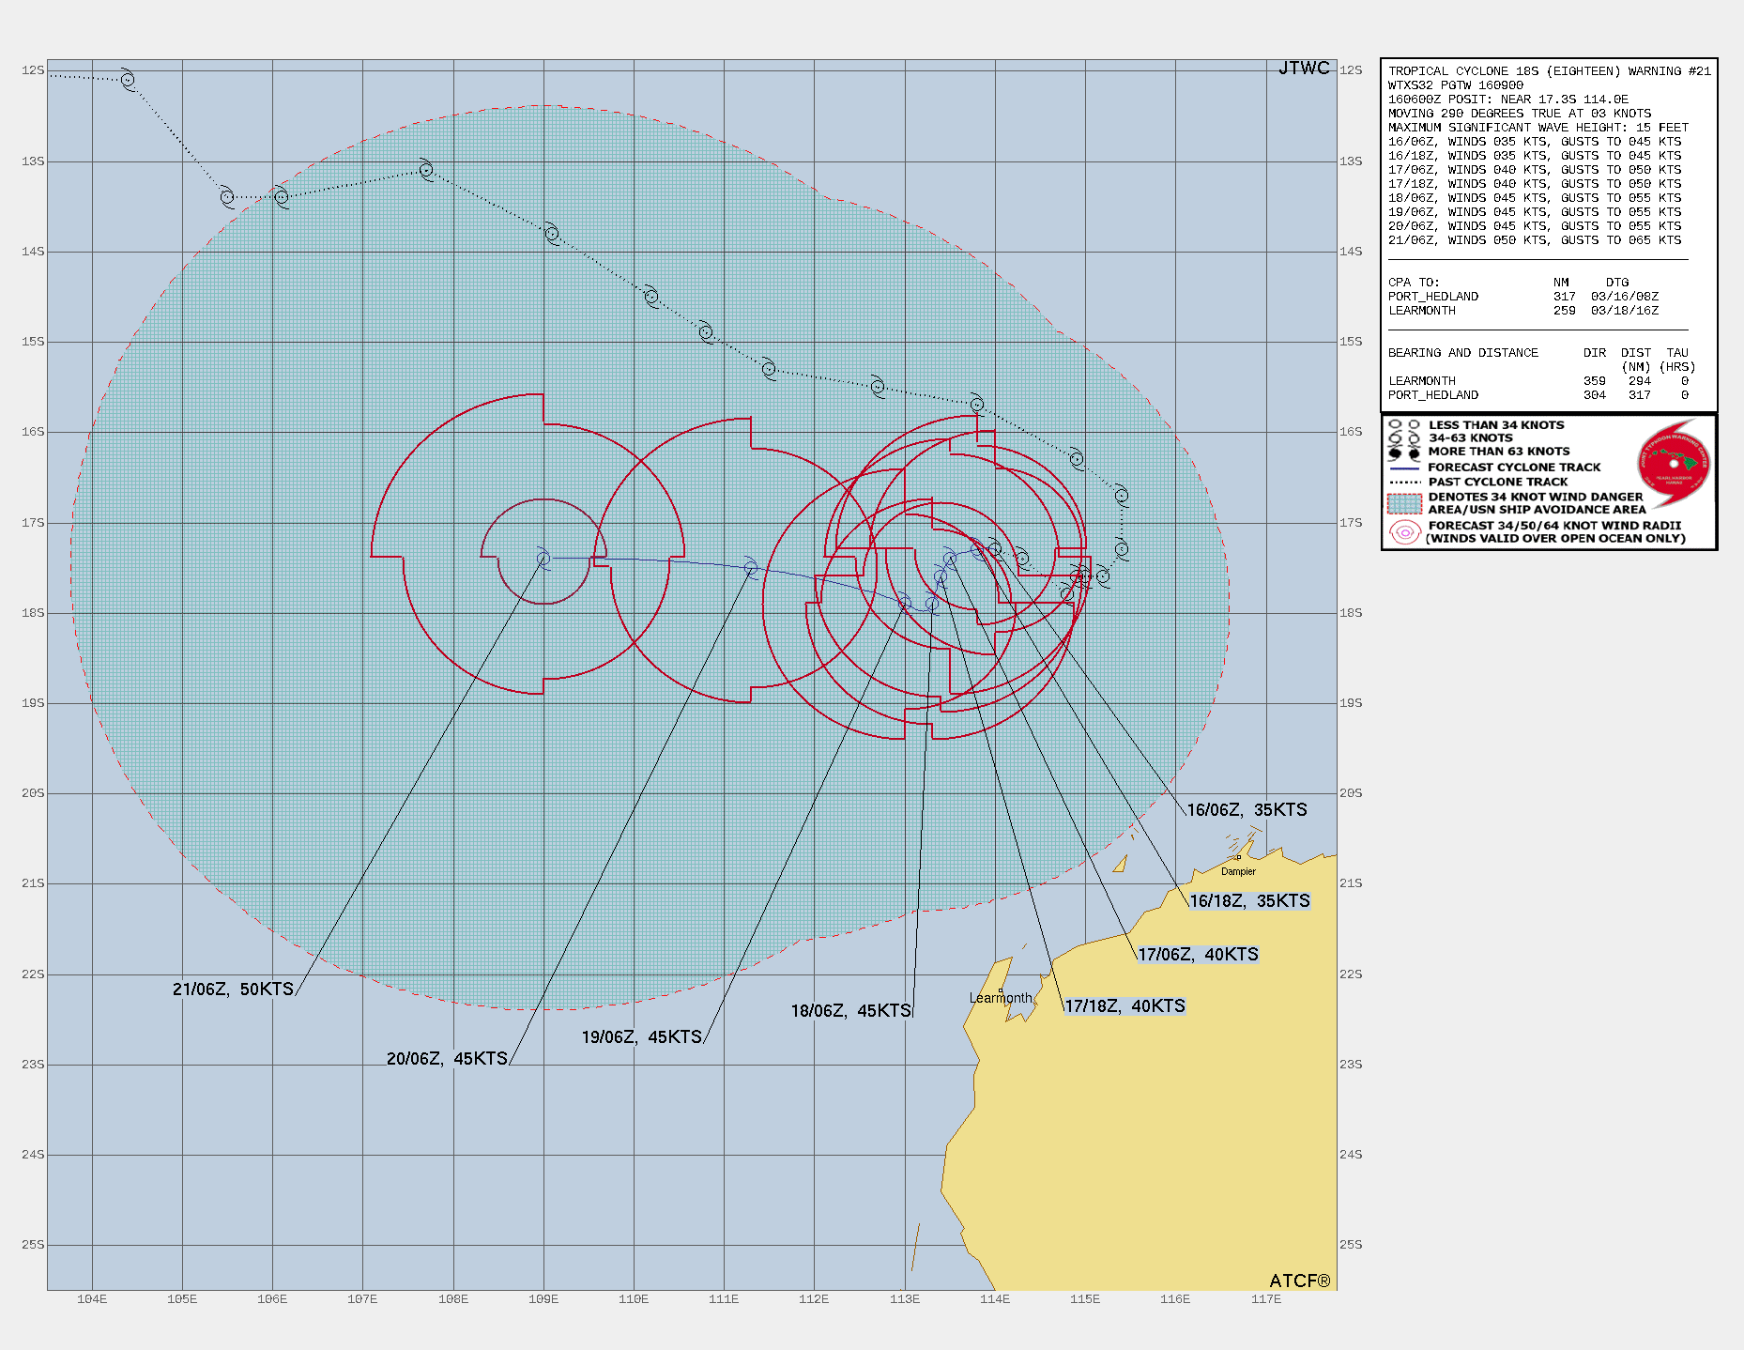
Task: Click the 'Tropical Cyclone 18S (Eighteen) Warning #21' title
Action: tap(1550, 71)
